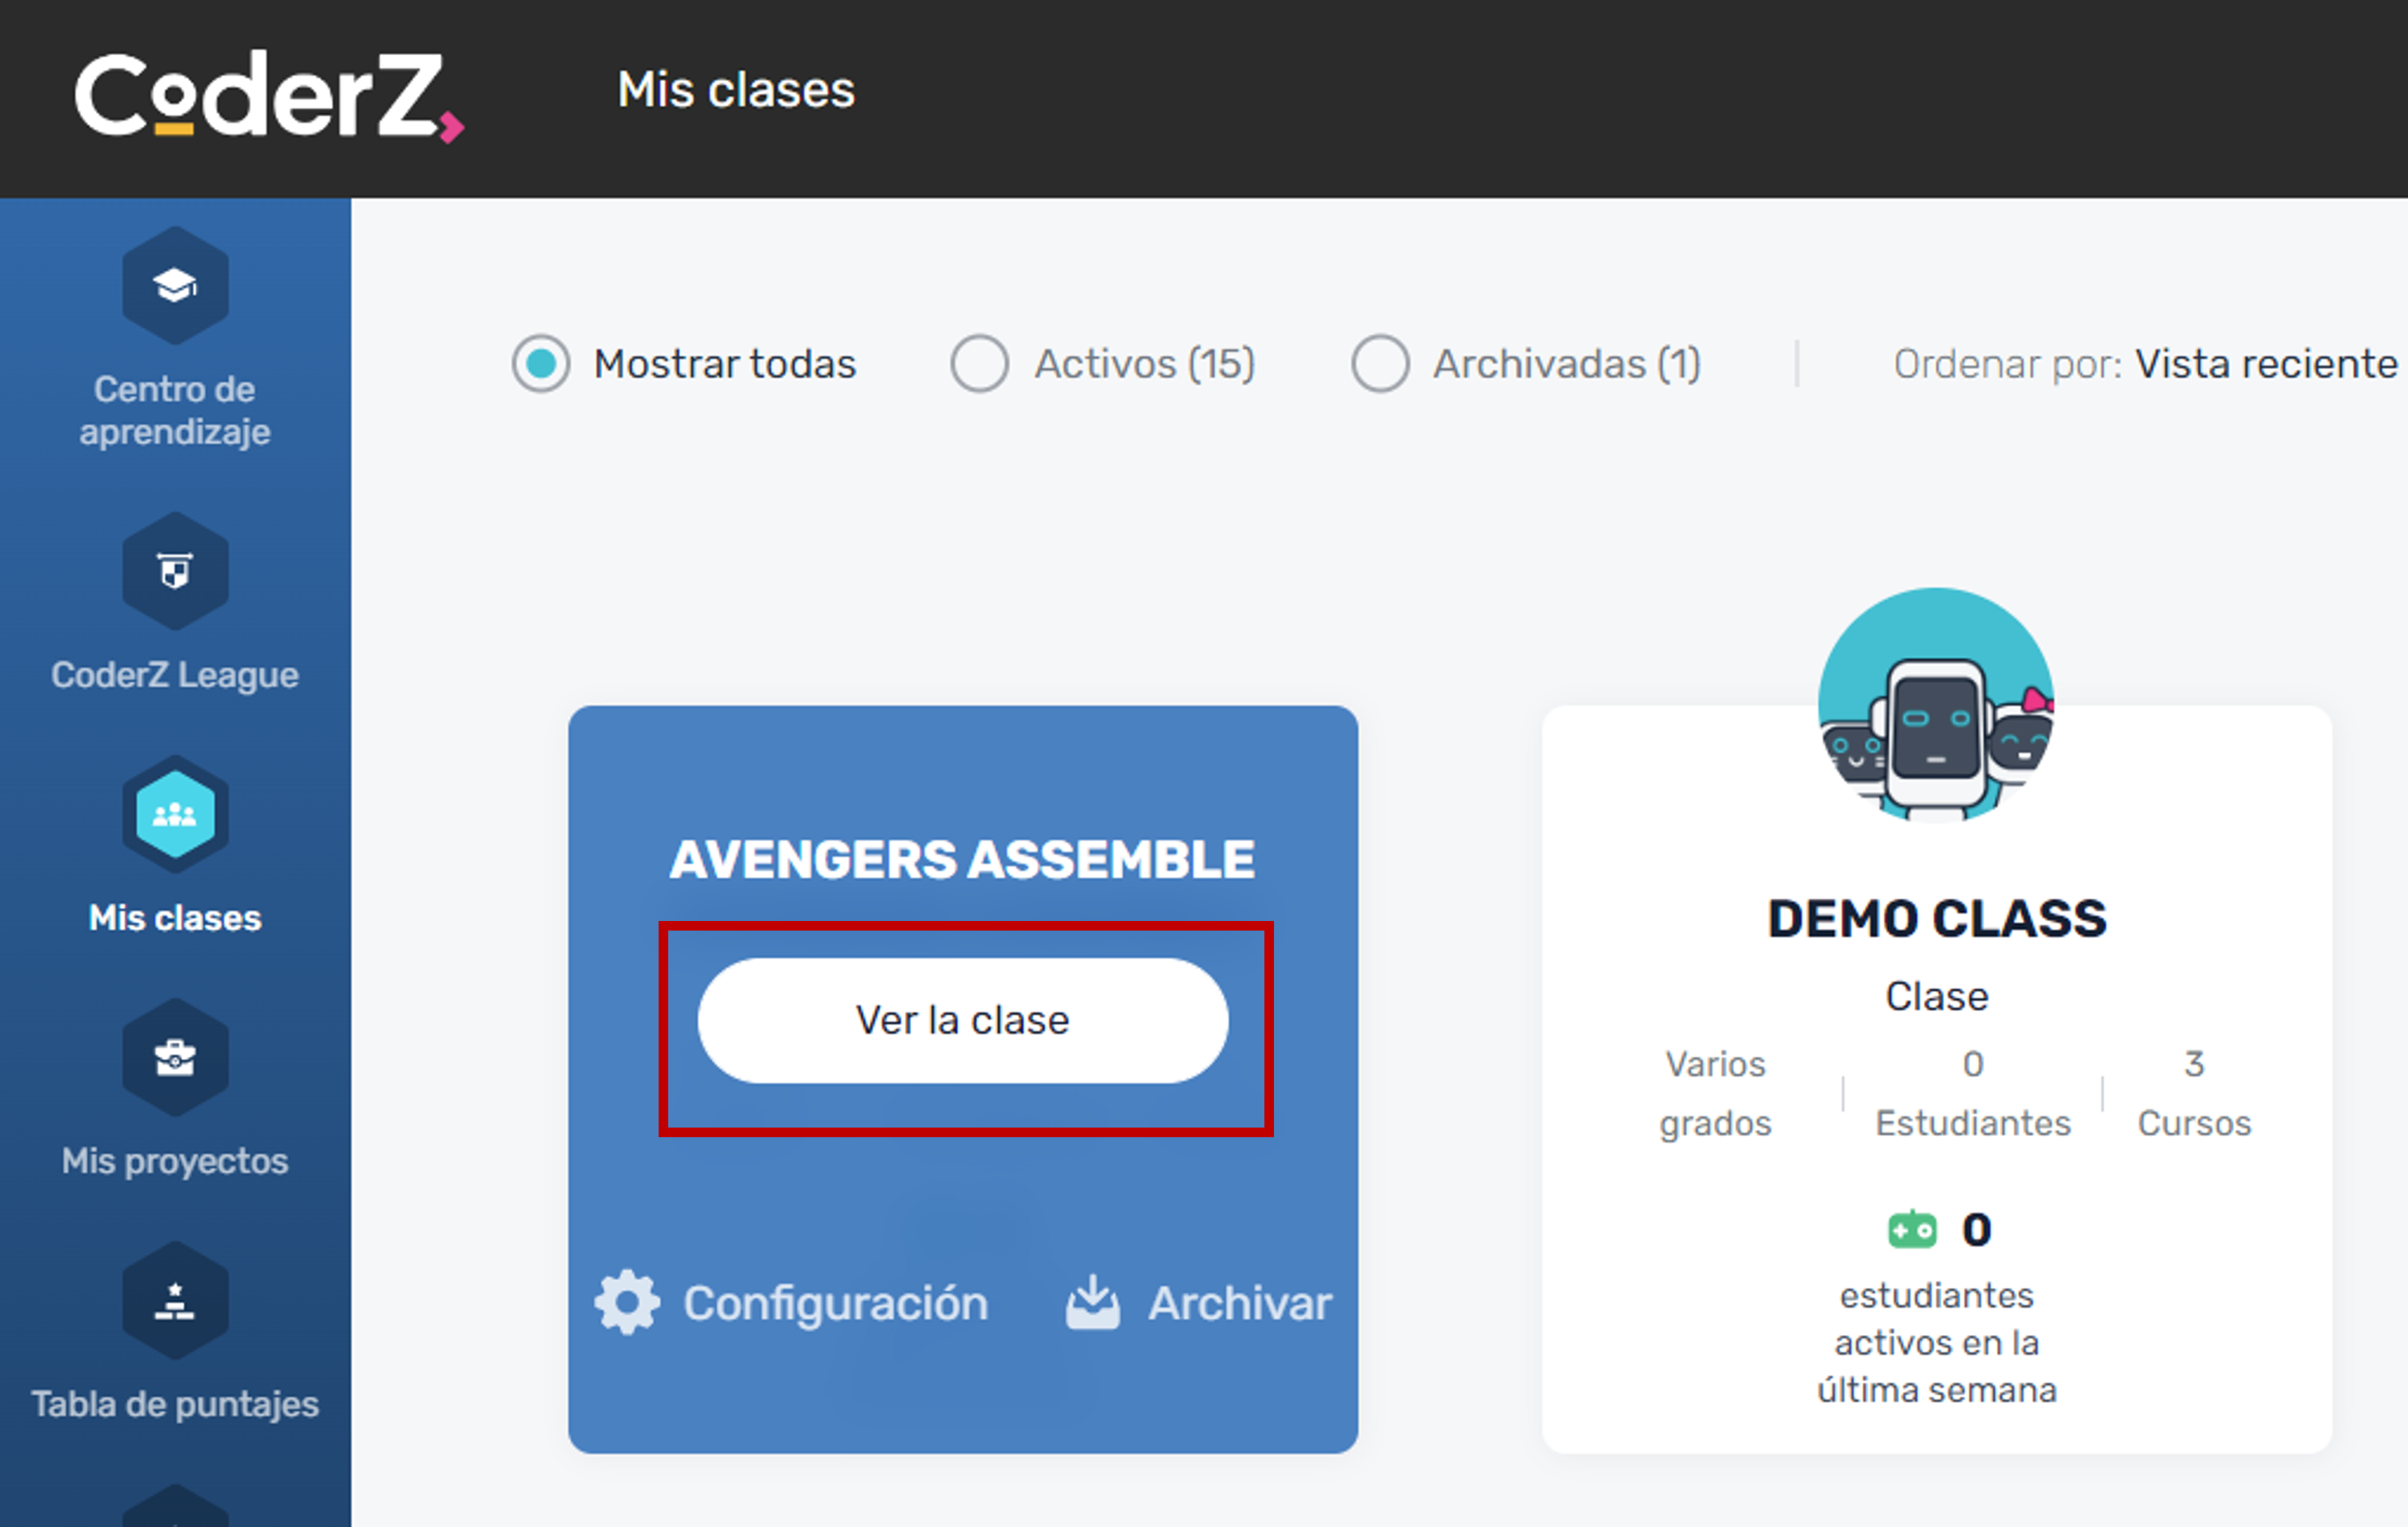Click the 0 Estudiantes stat
Image resolution: width=2408 pixels, height=1527 pixels.
(1973, 1094)
